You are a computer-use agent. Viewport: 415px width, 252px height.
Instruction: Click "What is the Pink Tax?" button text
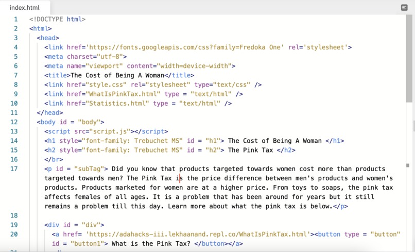pos(151,244)
